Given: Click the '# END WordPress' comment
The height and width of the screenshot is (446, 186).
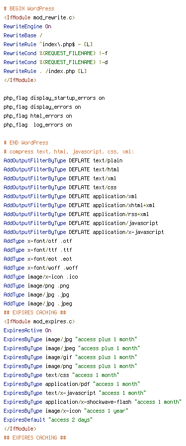Looking at the screenshot, I should tap(26, 143).
